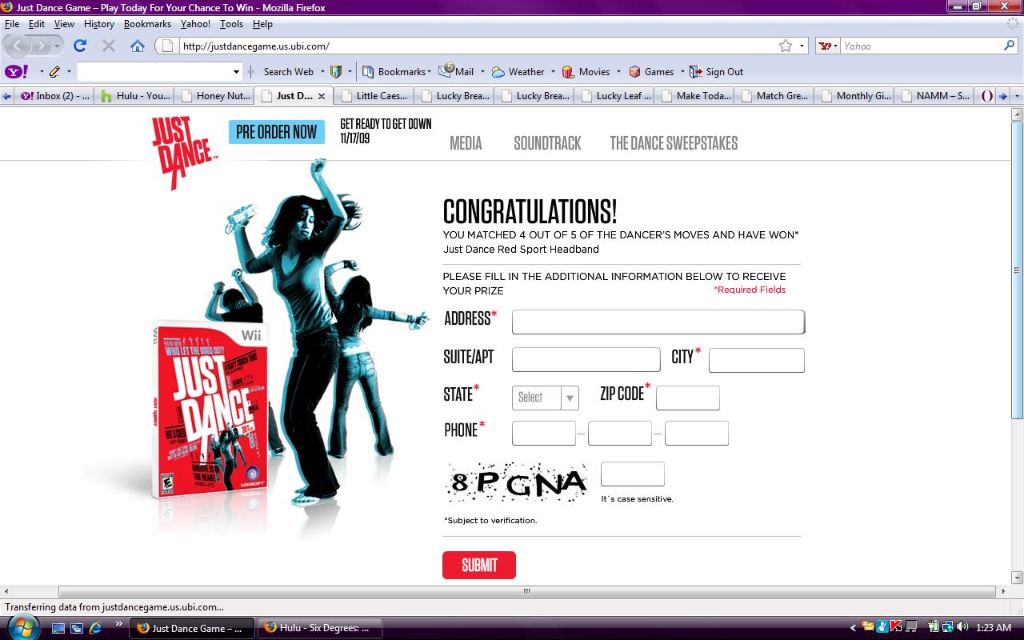Click into the Address input field

tap(658, 322)
